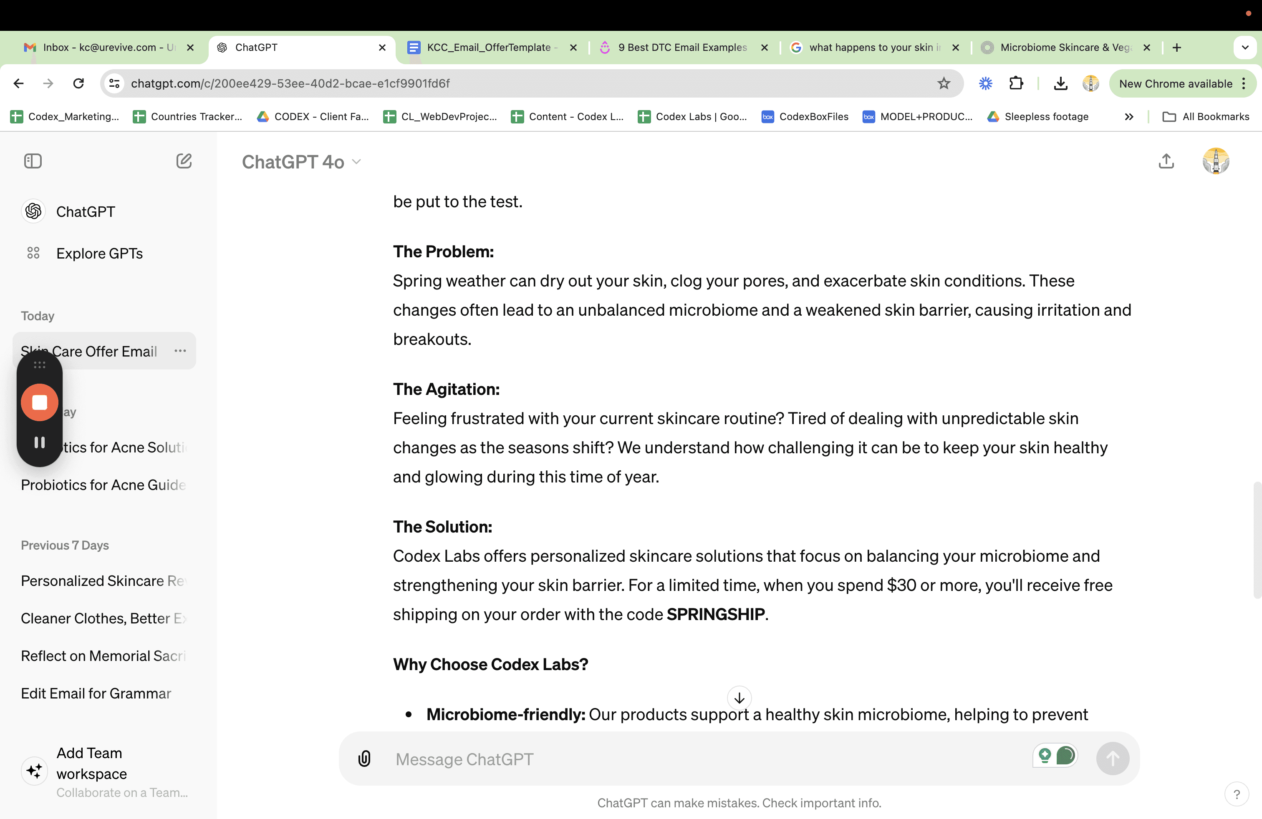Viewport: 1262px width, 819px height.
Task: Click the blue snowflake extension icon
Action: pyautogui.click(x=985, y=83)
